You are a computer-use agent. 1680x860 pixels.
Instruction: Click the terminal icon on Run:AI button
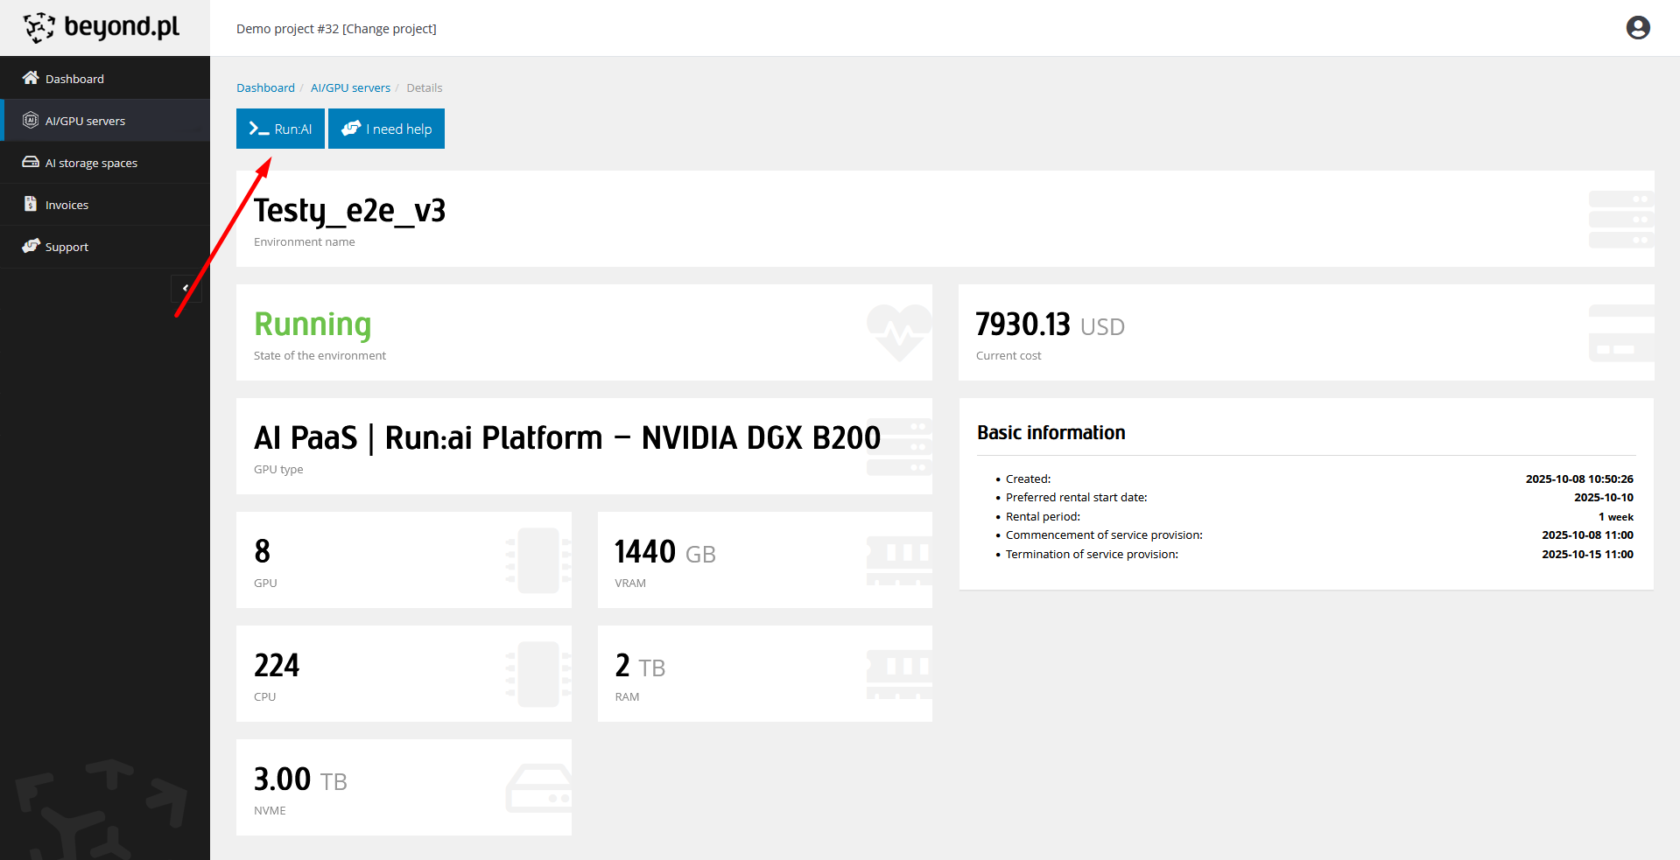coord(258,129)
